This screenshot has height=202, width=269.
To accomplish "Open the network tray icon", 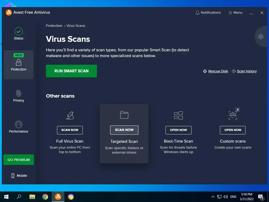I will [x=219, y=197].
